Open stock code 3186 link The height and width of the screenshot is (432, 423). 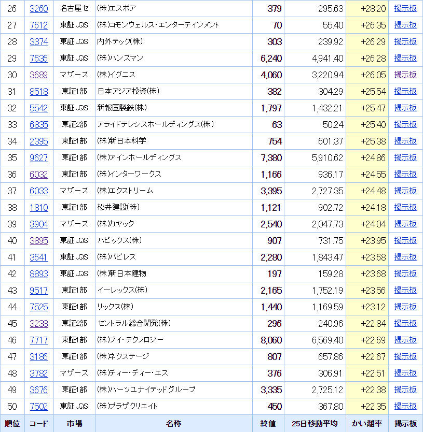39,357
